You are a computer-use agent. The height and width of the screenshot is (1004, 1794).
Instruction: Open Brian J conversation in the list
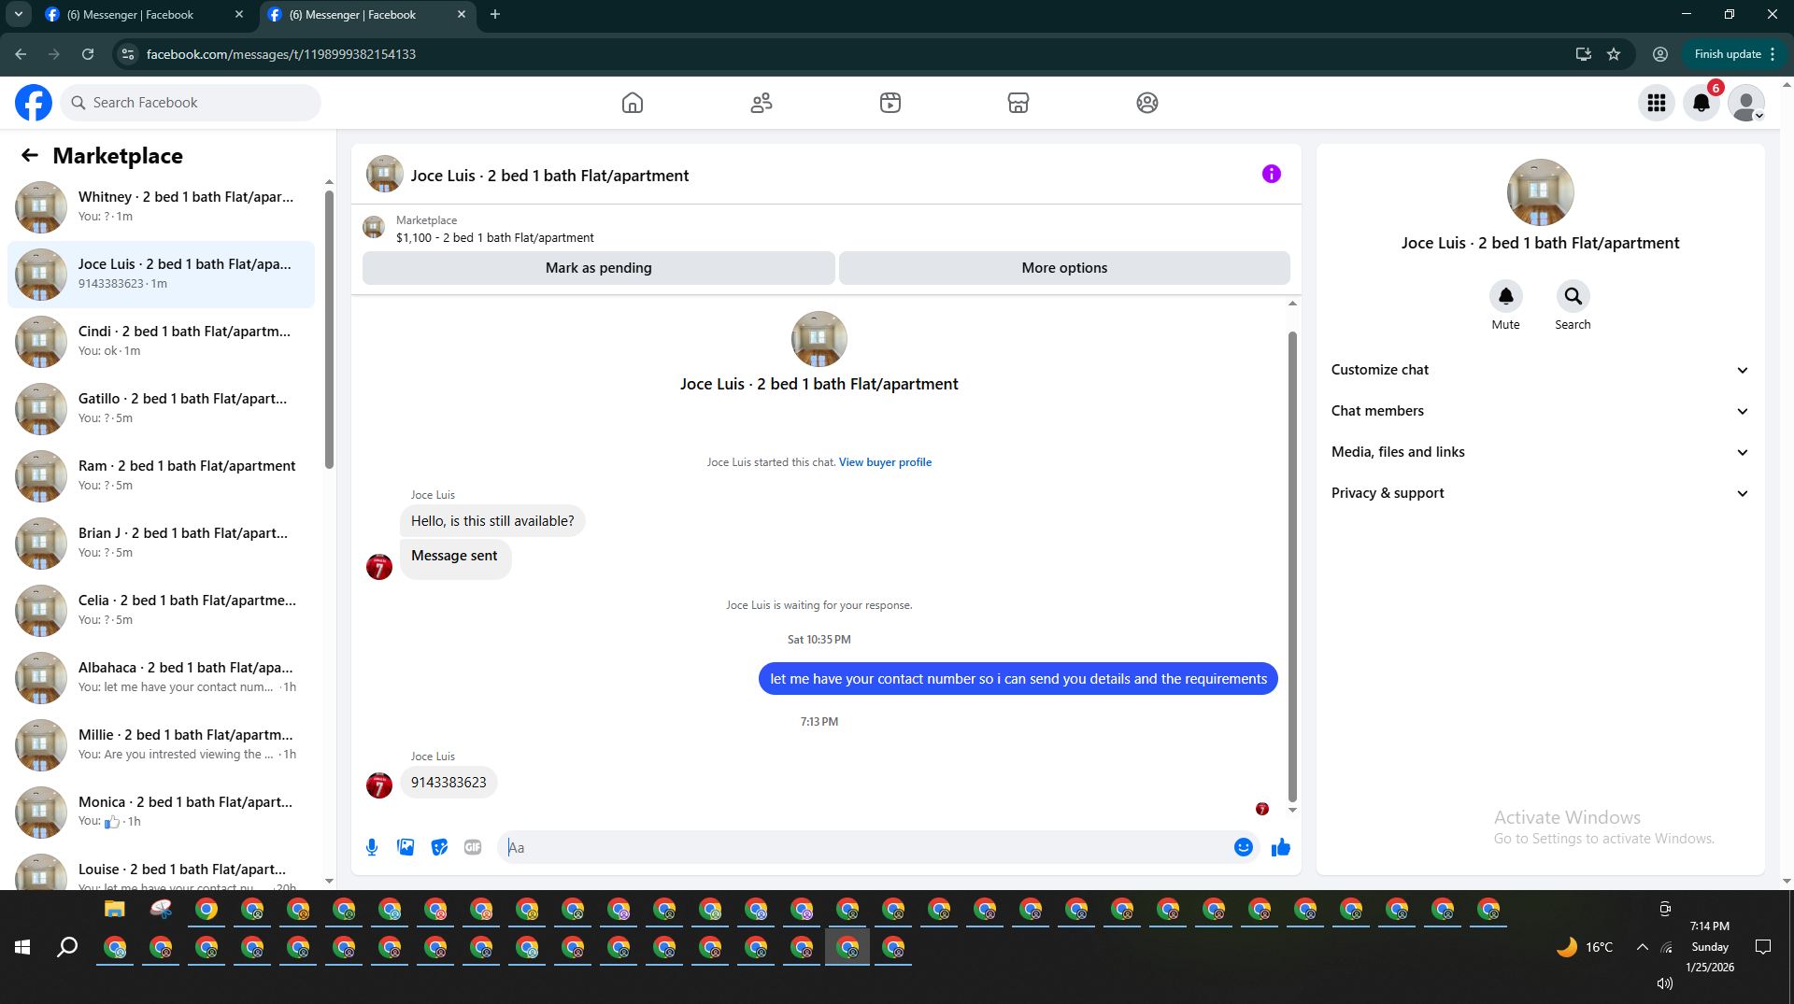tap(162, 544)
